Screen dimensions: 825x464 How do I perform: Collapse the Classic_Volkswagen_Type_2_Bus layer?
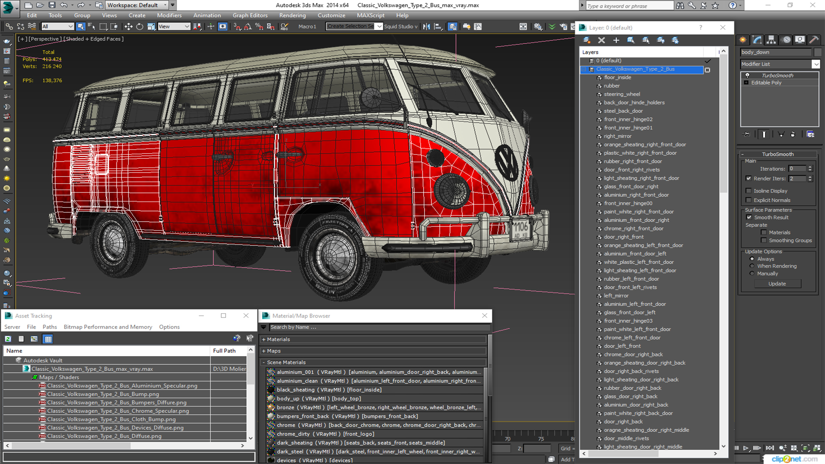pos(584,69)
